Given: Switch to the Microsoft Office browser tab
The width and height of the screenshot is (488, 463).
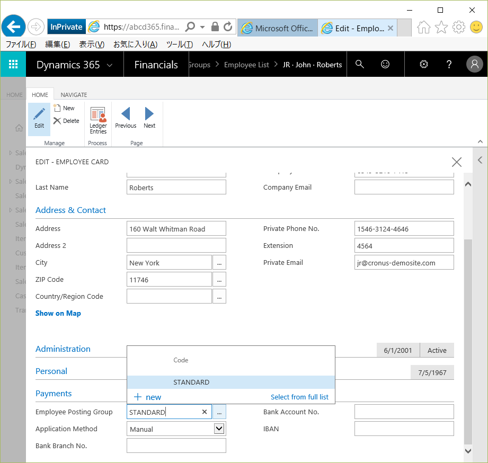Looking at the screenshot, I should [x=278, y=28].
